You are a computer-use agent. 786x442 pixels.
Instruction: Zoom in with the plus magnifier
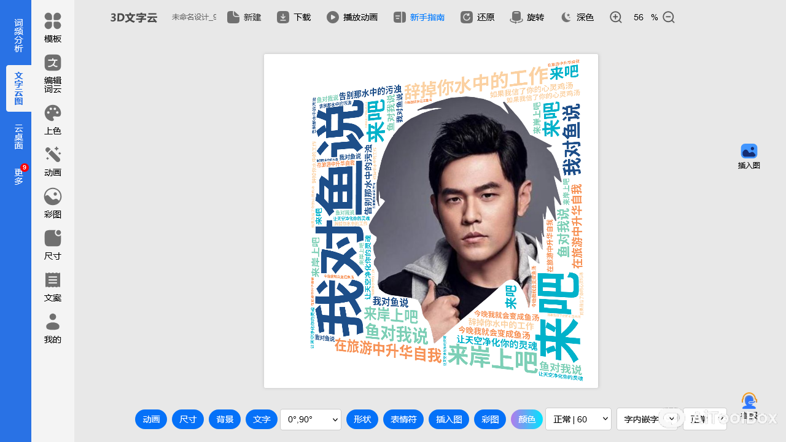[x=616, y=17]
